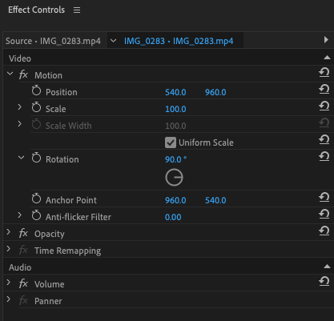Screen dimensions: 334x321
Task: Open the Effect Controls panel menu icon
Action: [77, 10]
